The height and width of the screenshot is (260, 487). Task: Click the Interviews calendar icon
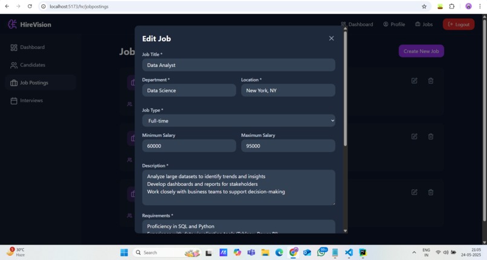pos(14,101)
